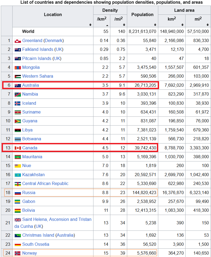Follow the Libya link

pyautogui.click(x=27, y=130)
